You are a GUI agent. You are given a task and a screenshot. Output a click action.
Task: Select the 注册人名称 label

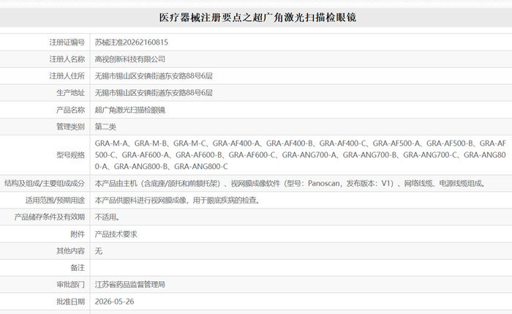click(67, 59)
